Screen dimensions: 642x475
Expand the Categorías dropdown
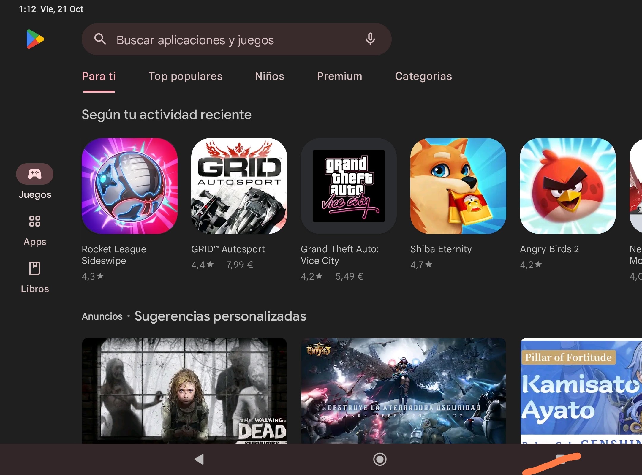coord(423,76)
